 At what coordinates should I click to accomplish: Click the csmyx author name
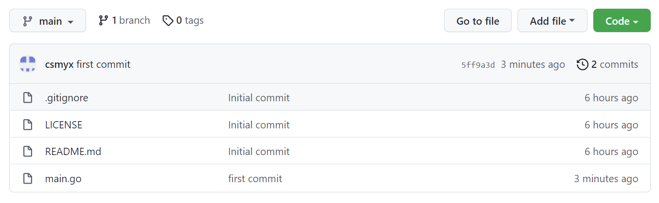(59, 64)
